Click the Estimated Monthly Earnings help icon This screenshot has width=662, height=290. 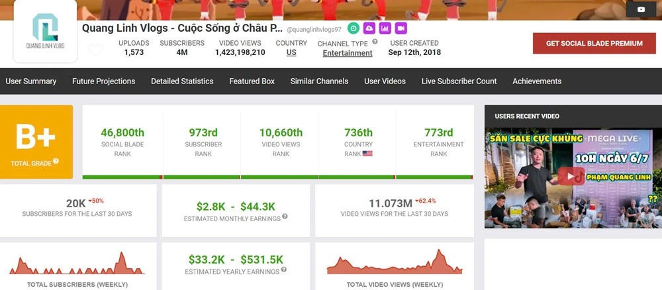(x=285, y=217)
